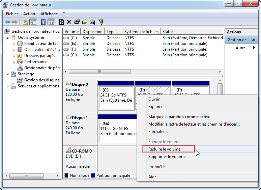Sort by the Volume column header
This screenshot has width=261, height=190.
(71, 32)
